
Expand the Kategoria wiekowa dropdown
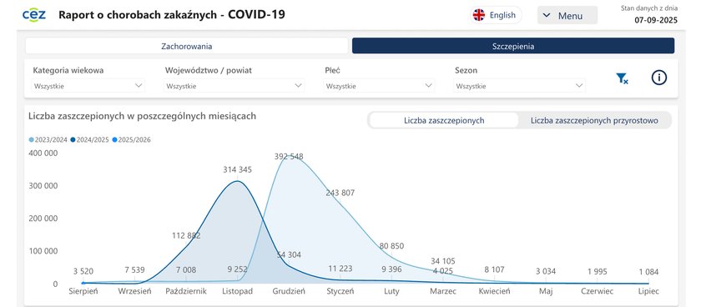pos(88,86)
